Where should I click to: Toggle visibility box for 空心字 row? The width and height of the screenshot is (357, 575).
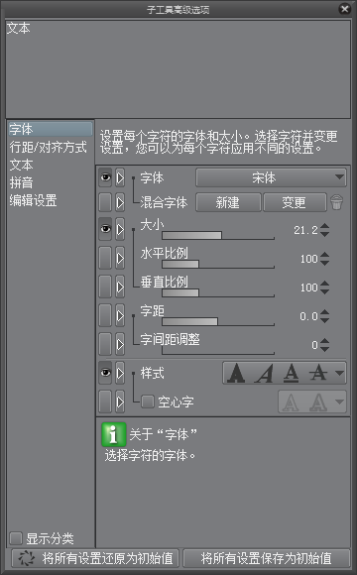(x=105, y=402)
